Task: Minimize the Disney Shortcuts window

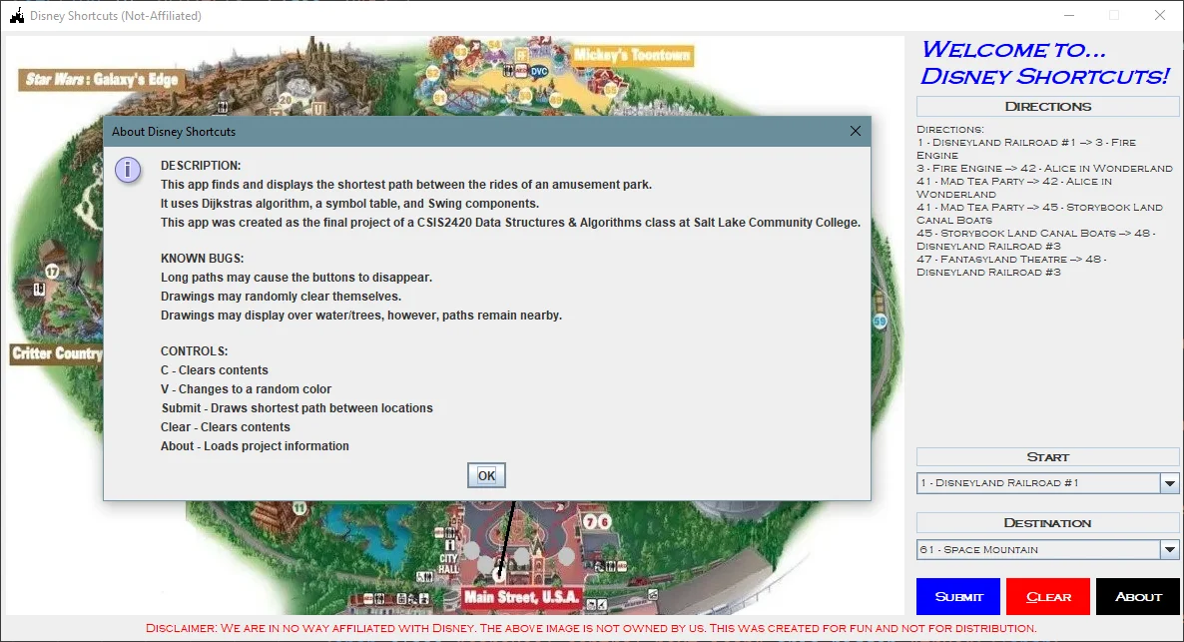Action: tap(1069, 15)
